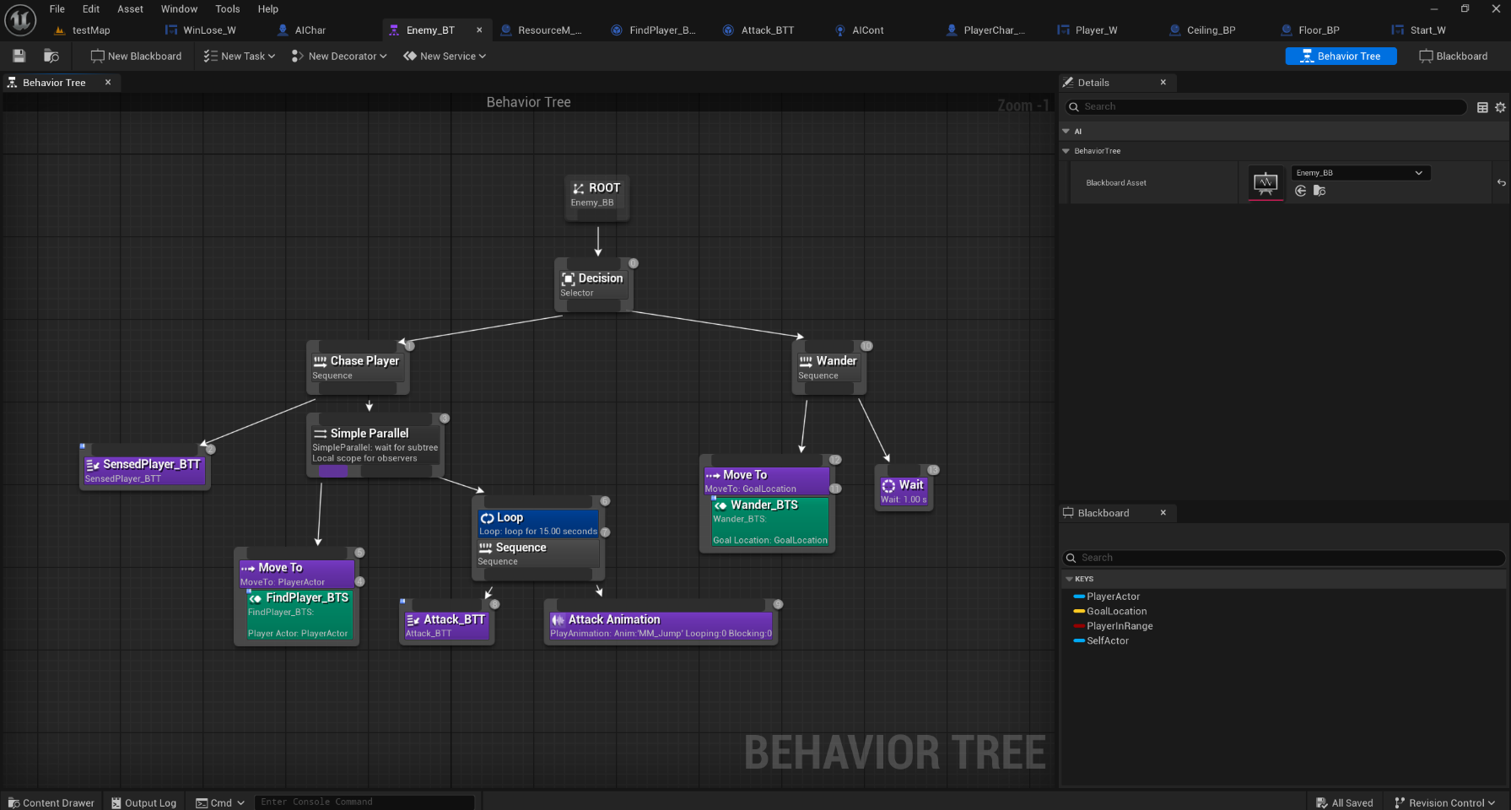The height and width of the screenshot is (810, 1511).
Task: Toggle the property matrix grid icon in Details
Action: point(1482,107)
